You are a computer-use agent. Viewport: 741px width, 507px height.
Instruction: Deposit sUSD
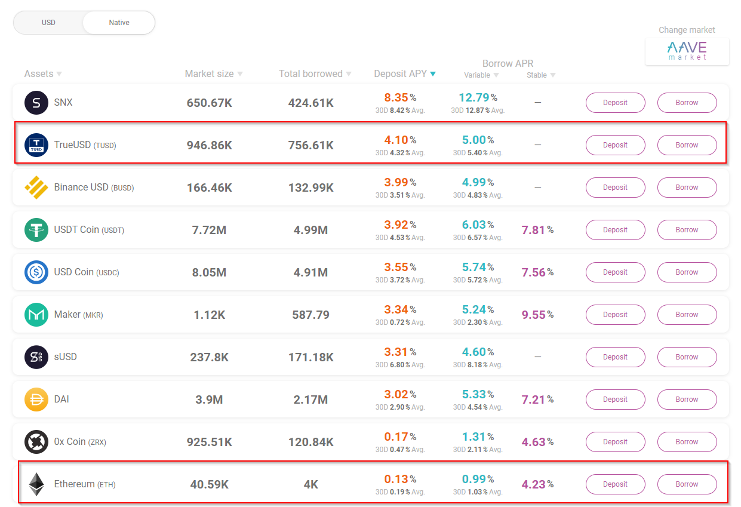point(616,357)
